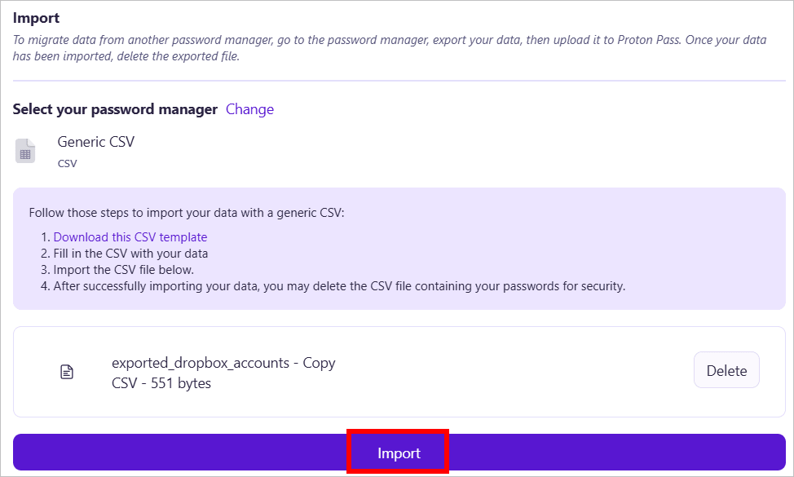
Task: Click the document icon beside uploaded file
Action: coord(67,372)
